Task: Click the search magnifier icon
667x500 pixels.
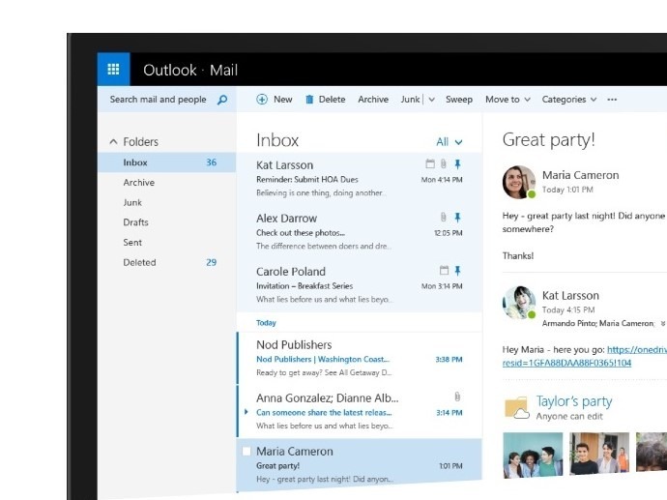Action: click(222, 100)
